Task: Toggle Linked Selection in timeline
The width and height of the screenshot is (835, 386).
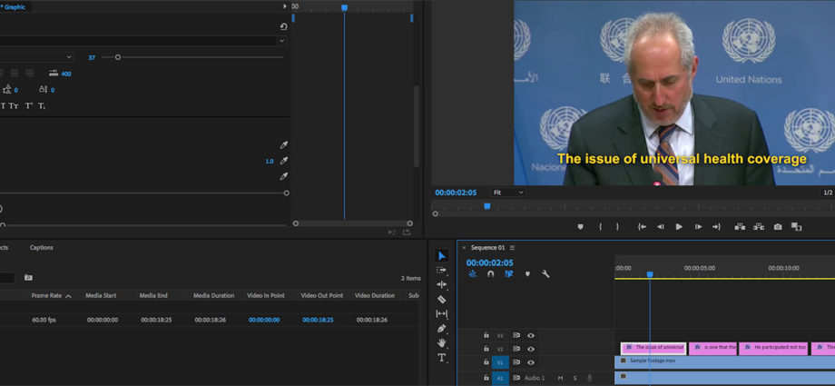Action: click(509, 274)
